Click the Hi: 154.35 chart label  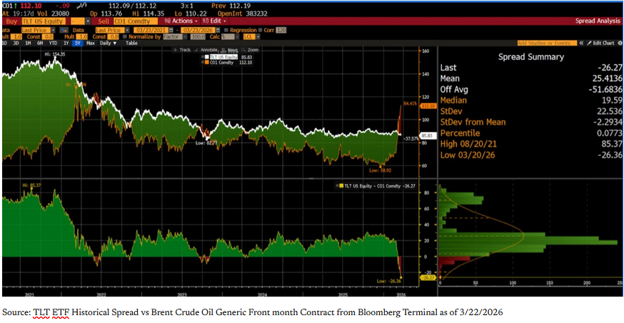click(54, 54)
